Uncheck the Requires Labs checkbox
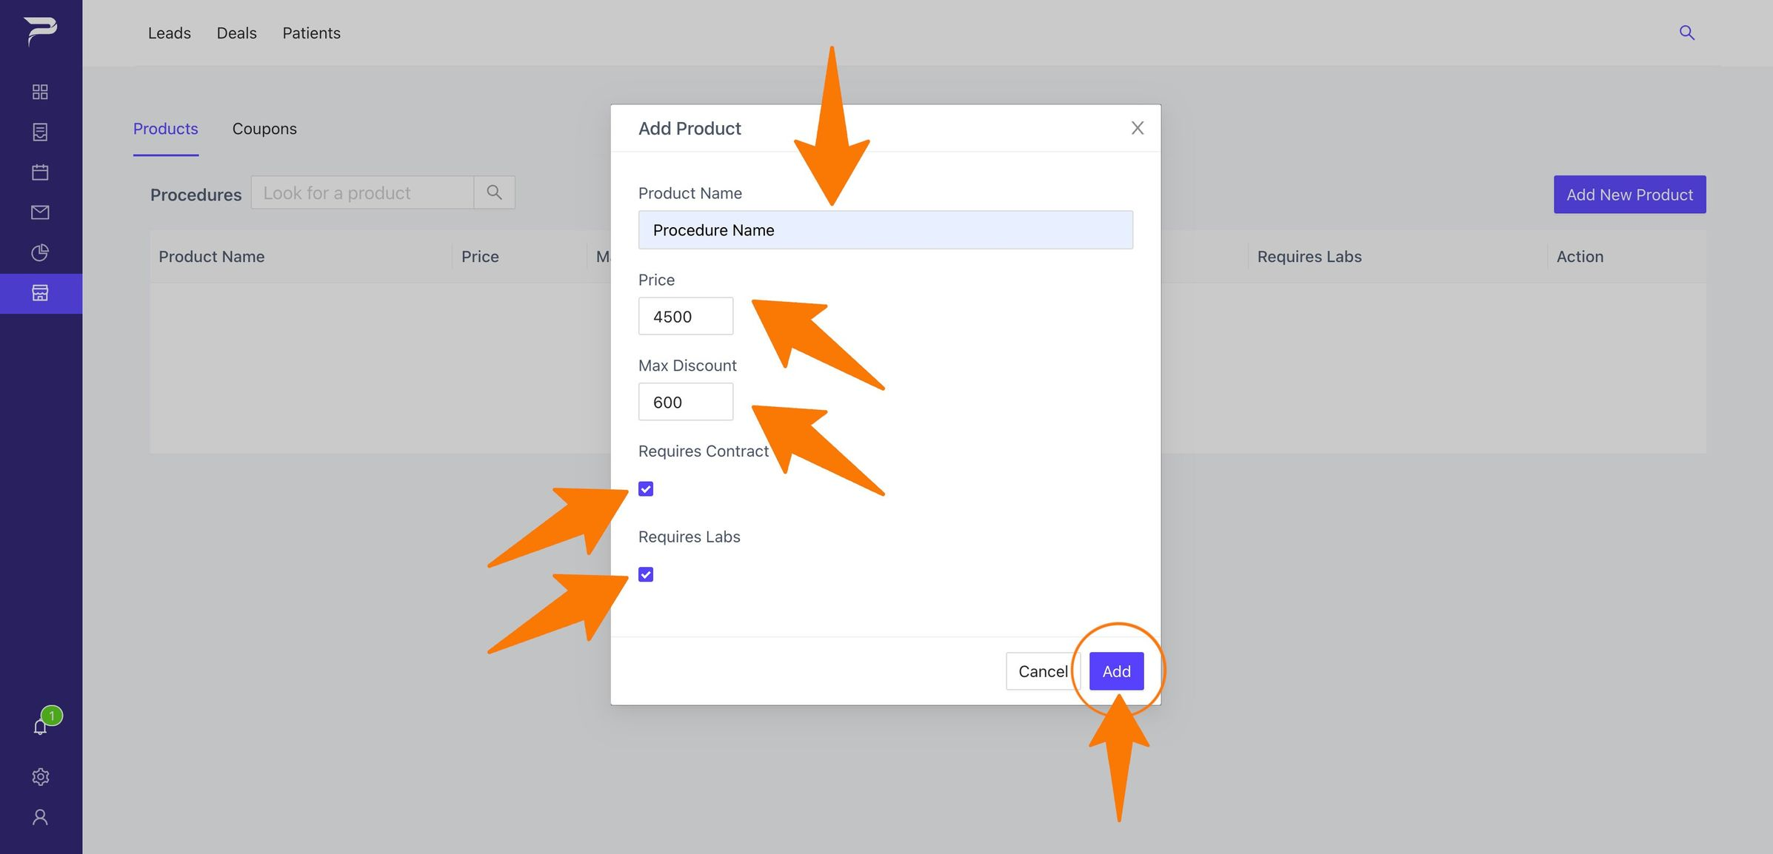Image resolution: width=1773 pixels, height=854 pixels. tap(646, 575)
